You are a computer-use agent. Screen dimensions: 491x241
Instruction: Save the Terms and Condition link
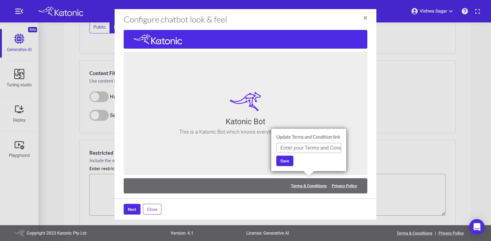coord(285,161)
